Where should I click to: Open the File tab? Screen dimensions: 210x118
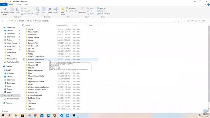4,5
